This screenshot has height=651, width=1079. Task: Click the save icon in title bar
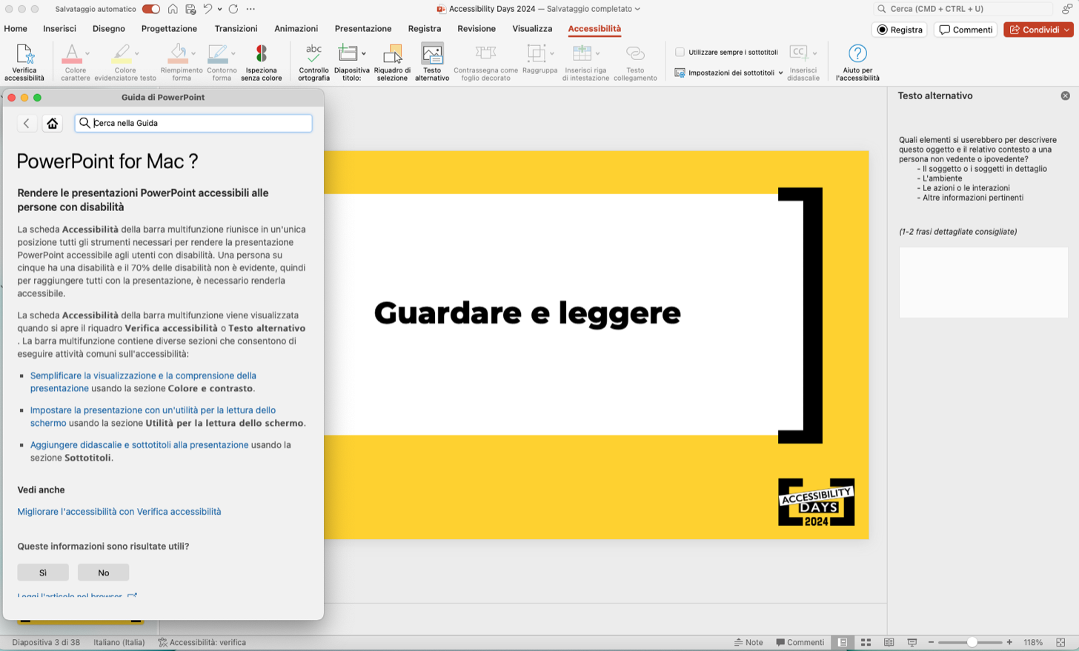coord(190,9)
